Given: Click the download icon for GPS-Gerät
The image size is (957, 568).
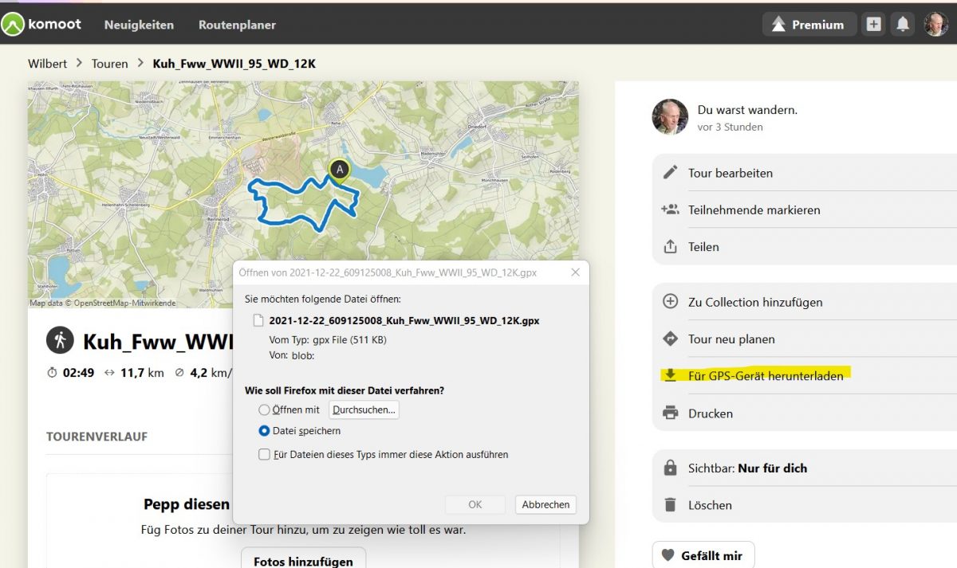Looking at the screenshot, I should (671, 375).
